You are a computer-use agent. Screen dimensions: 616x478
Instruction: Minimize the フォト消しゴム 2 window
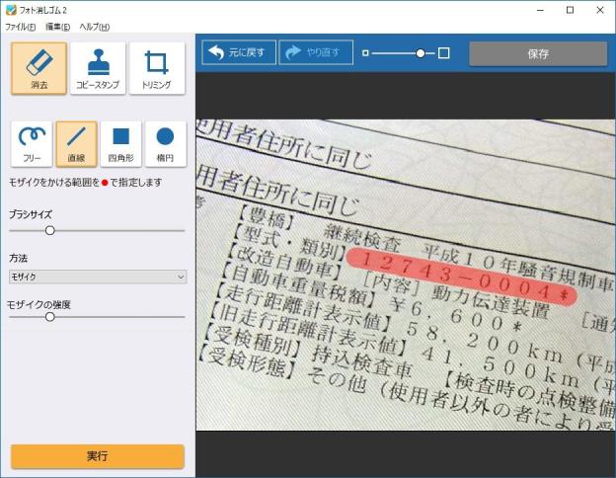point(540,10)
